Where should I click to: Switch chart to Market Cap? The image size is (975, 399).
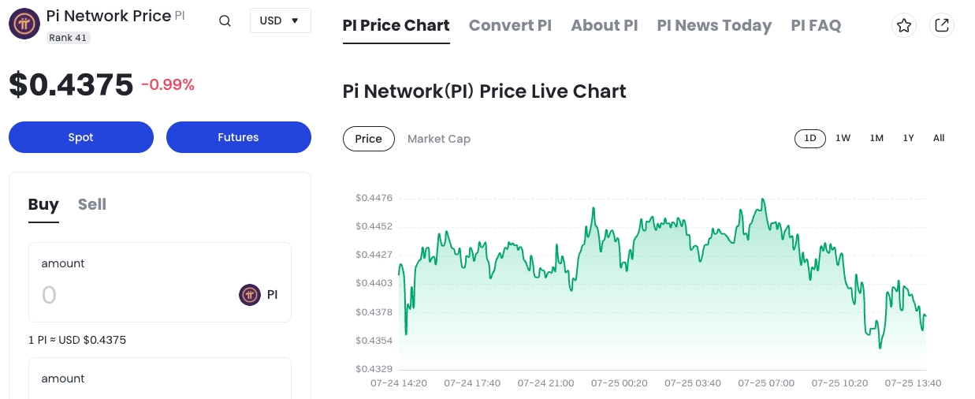pos(438,139)
